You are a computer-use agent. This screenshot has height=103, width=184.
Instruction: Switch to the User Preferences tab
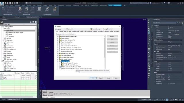click(88, 31)
